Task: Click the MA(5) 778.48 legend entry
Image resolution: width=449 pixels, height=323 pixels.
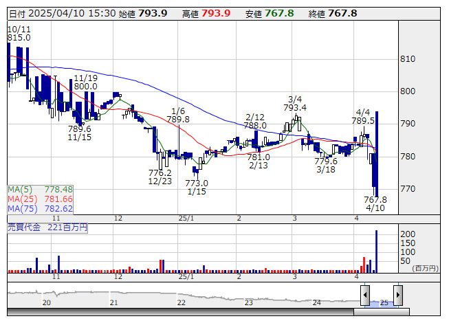Action: tap(40, 190)
